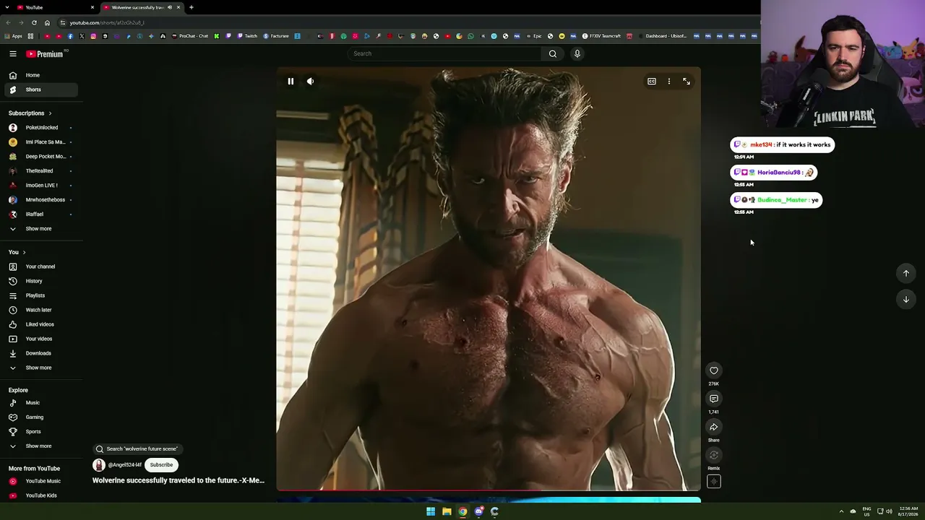
Task: Go to the browser home page
Action: point(47,22)
